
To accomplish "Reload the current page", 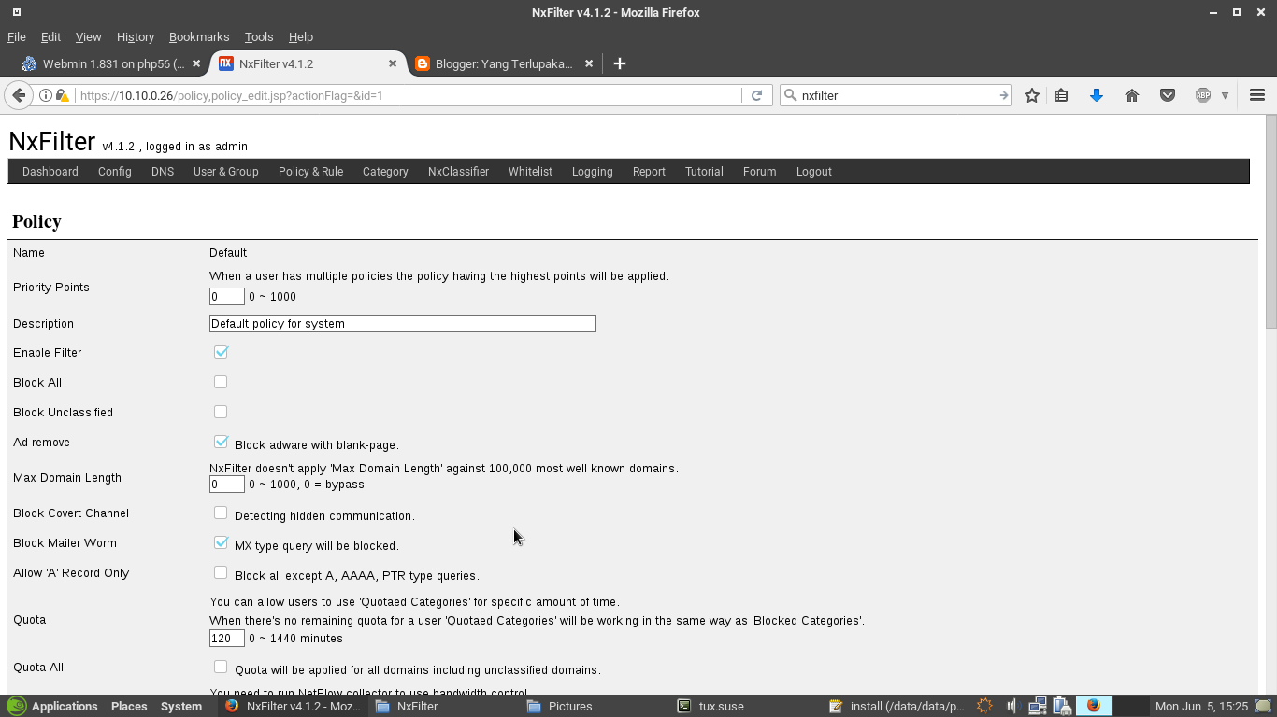I will (x=756, y=95).
